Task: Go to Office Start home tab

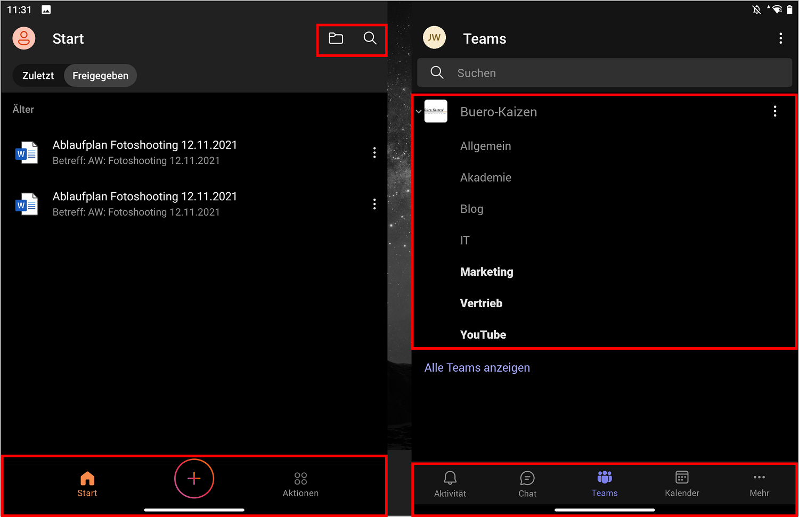Action: pos(87,484)
